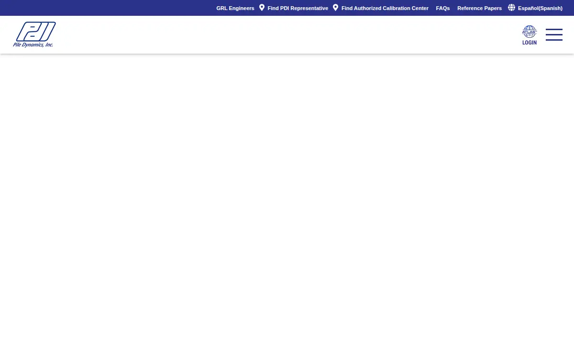Viewport: 574px width, 359px height.
Task: Click map pin icon beside Find PDI Representative
Action: 262,8
